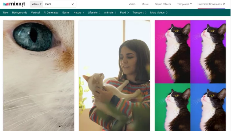
Task: Open the AI Generated category
Action: 51,13
